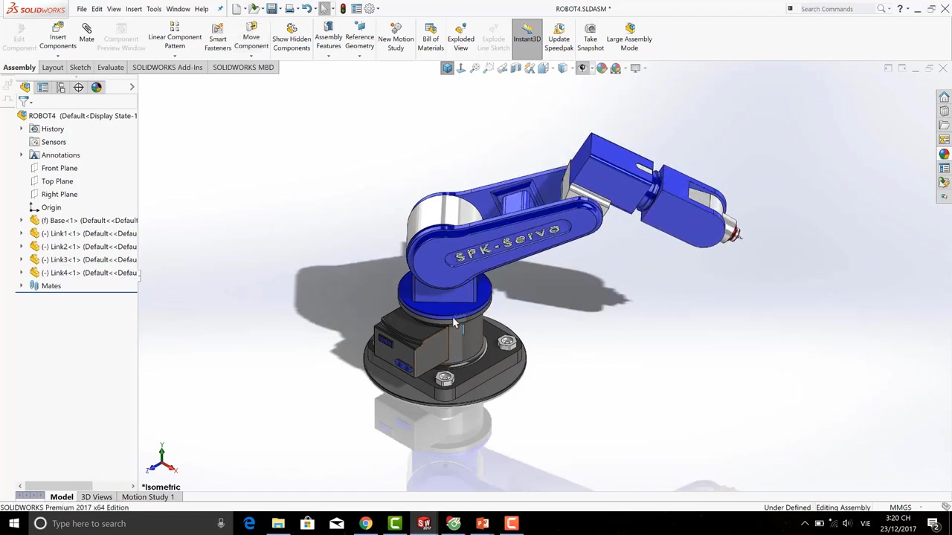Open Insert Components dropdown arrow
Screen dimensions: 952x535
click(57, 55)
